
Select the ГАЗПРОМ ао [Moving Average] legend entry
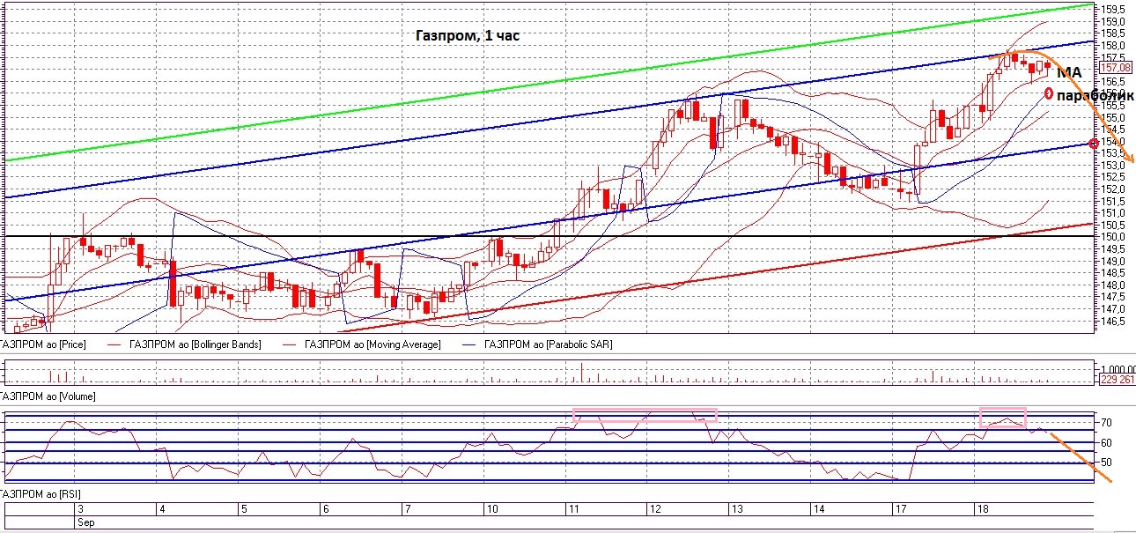point(372,344)
